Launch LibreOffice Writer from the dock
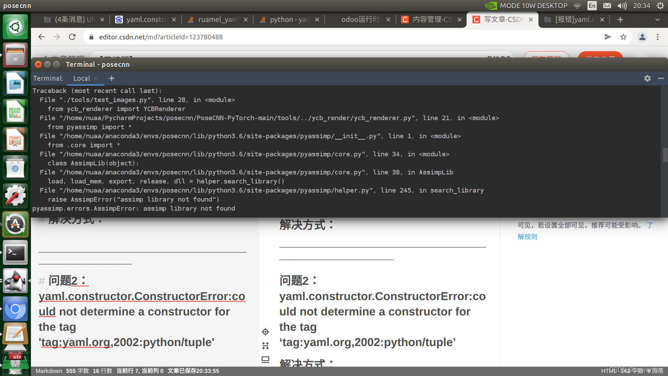This screenshot has height=376, width=668. click(15, 83)
